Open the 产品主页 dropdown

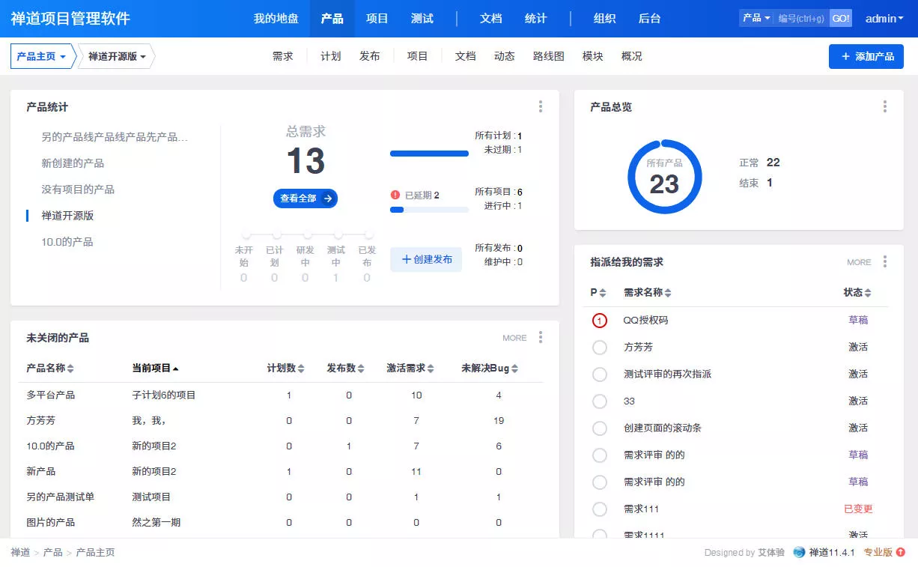pyautogui.click(x=42, y=56)
